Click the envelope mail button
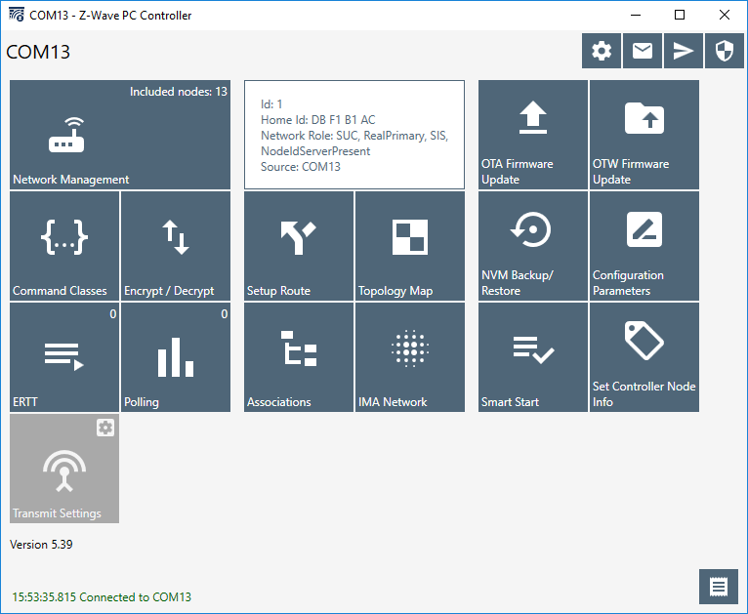 [643, 51]
